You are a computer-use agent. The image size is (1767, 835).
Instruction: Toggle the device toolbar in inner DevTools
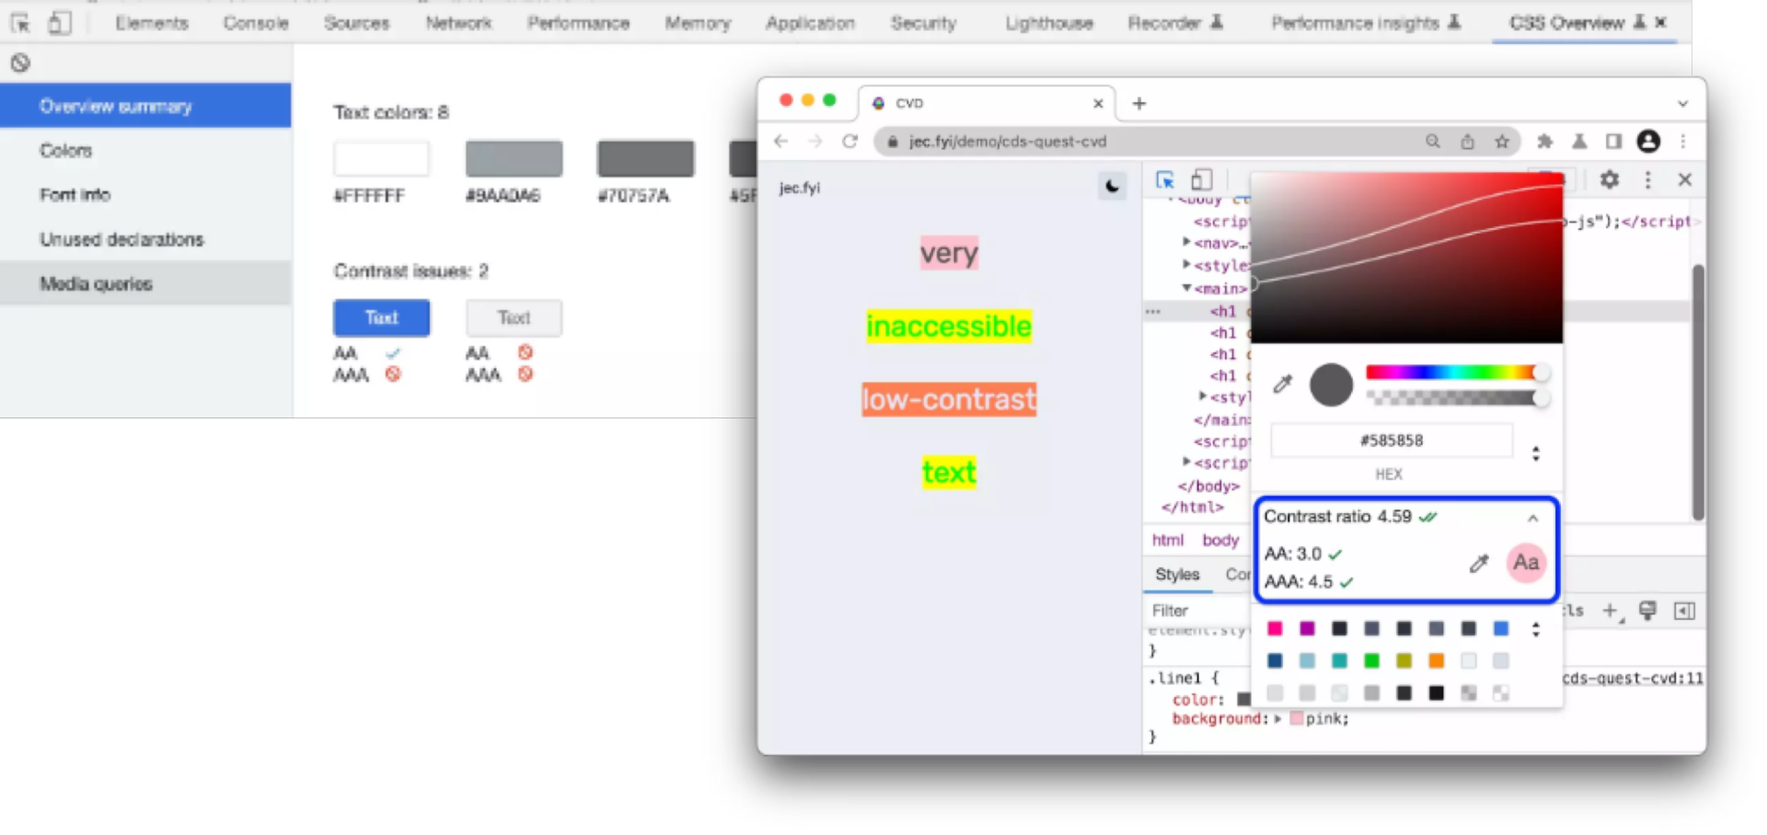(x=1201, y=179)
